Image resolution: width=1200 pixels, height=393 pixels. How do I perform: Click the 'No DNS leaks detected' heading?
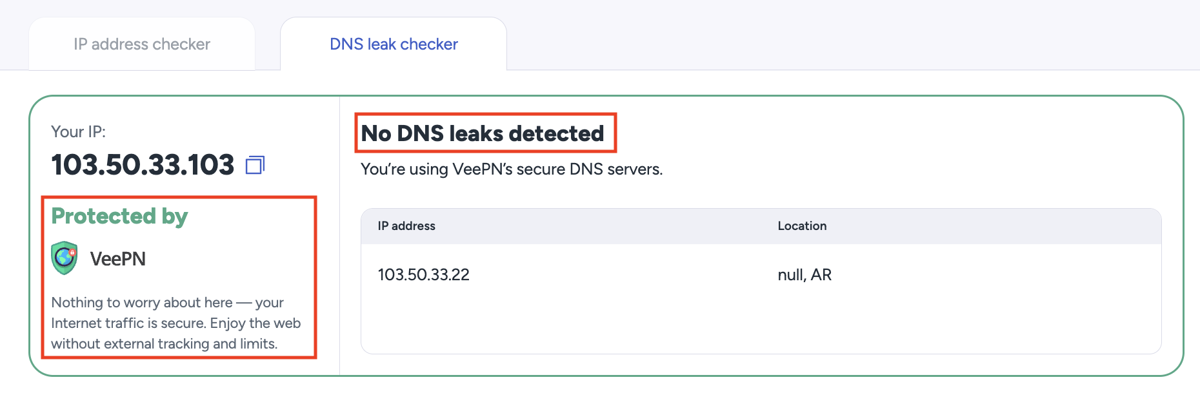click(x=483, y=133)
